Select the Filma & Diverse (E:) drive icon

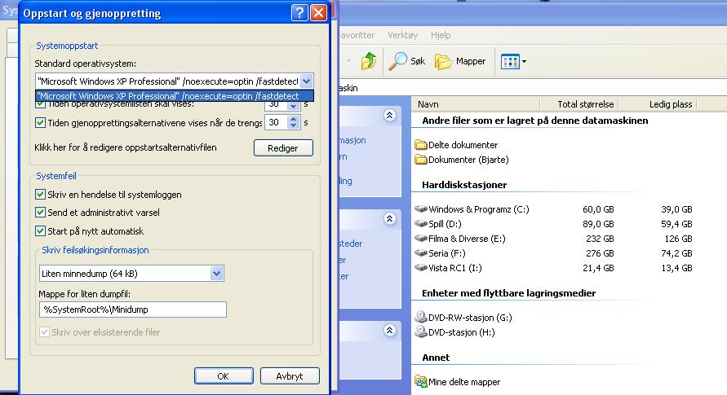[420, 239]
